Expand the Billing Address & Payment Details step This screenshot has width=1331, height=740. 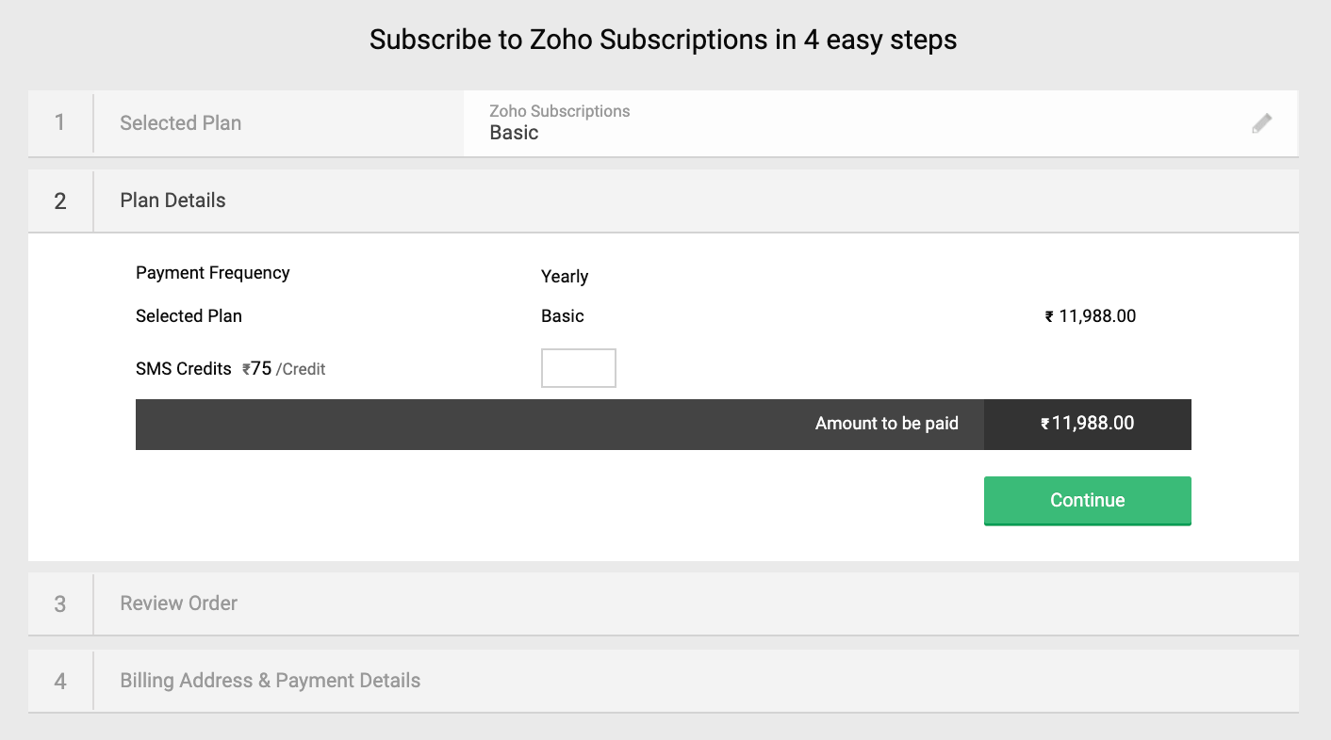(x=270, y=681)
